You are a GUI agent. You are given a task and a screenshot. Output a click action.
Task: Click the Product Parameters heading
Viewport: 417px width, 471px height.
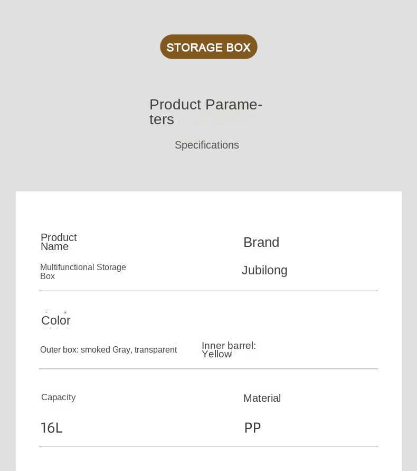point(205,112)
